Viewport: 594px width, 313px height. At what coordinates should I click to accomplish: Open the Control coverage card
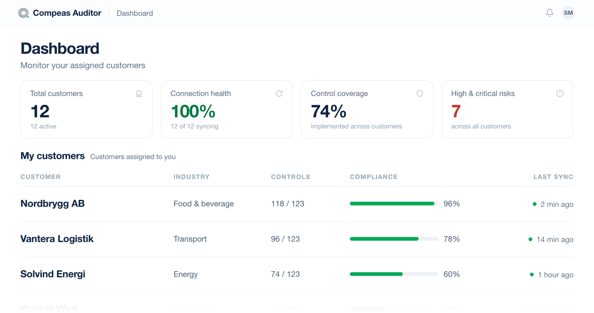[367, 109]
